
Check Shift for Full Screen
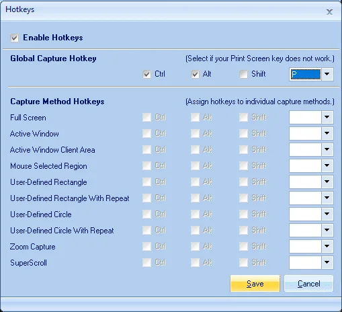[243, 117]
